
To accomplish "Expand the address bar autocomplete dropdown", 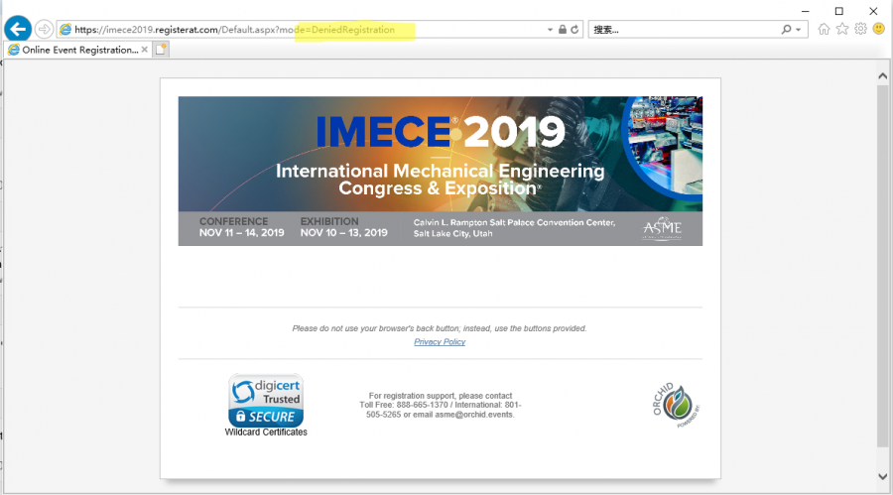I will pos(551,30).
